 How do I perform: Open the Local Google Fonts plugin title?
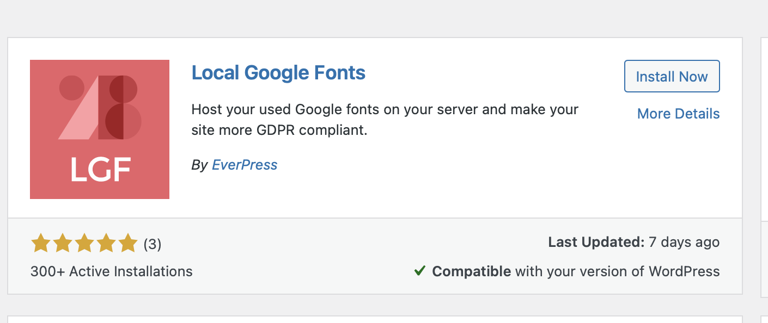tap(278, 72)
